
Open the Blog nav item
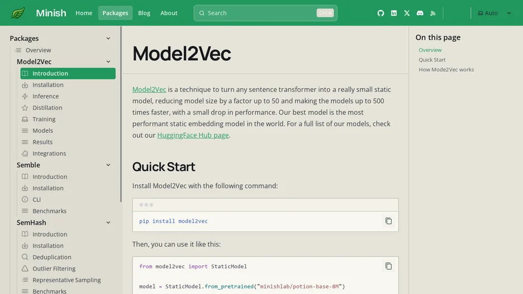(x=144, y=13)
